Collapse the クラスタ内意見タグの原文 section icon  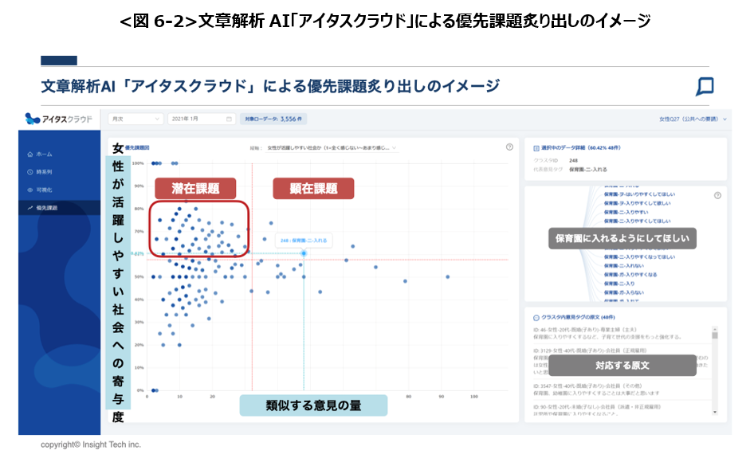[x=536, y=317]
